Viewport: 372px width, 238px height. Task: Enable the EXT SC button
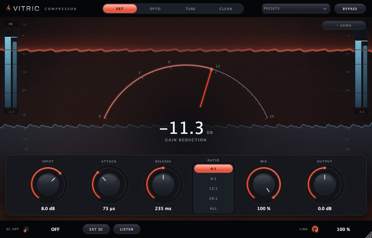(x=96, y=229)
